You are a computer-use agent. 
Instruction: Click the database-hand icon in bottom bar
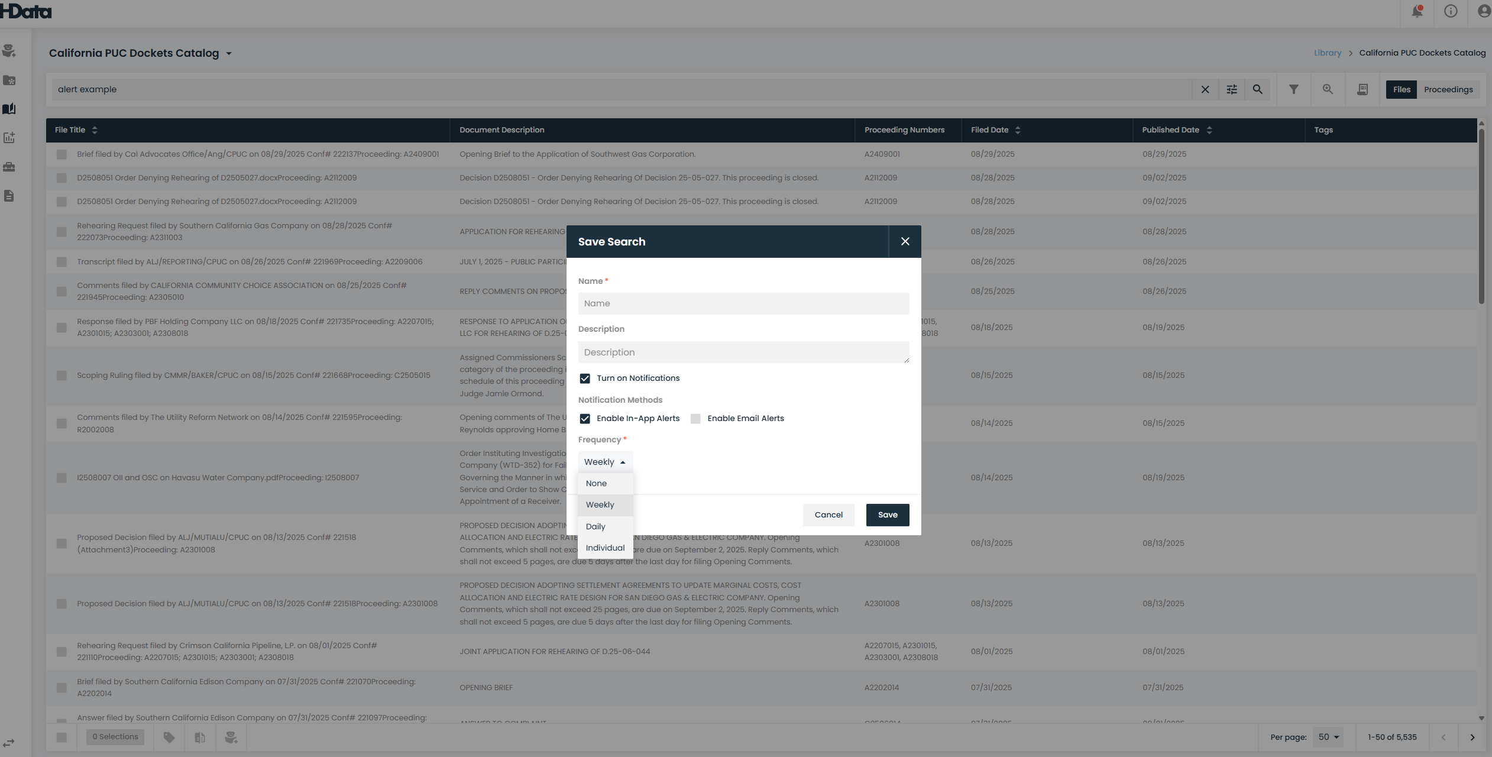point(231,737)
